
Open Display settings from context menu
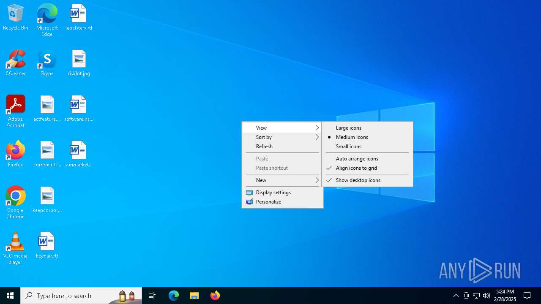pos(282,193)
